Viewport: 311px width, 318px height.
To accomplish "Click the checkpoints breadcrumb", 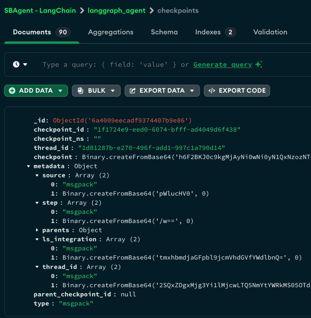I will coord(178,10).
